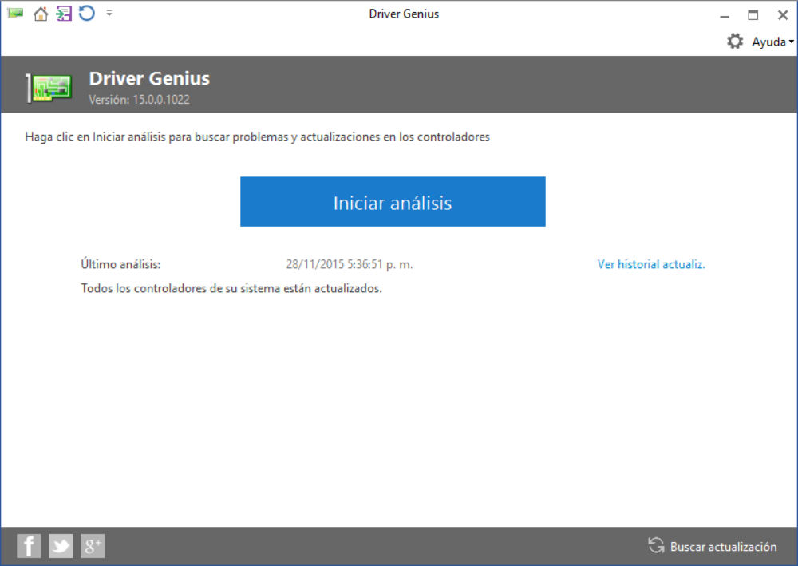Expand the quick access toolbar dropdown arrow
Screen dimensions: 798x566
[109, 14]
